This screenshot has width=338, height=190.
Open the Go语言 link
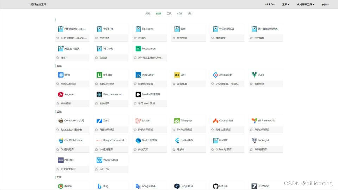pos(223,140)
